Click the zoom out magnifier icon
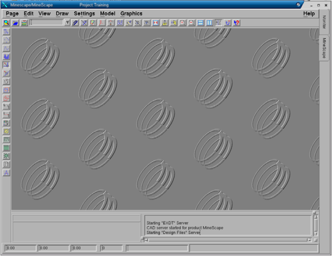 [x=192, y=22]
